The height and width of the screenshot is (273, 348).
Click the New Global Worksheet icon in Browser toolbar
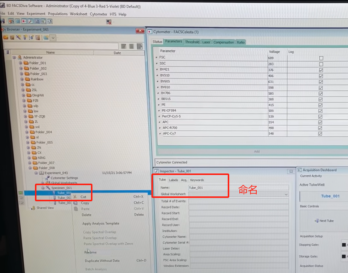pos(38,38)
